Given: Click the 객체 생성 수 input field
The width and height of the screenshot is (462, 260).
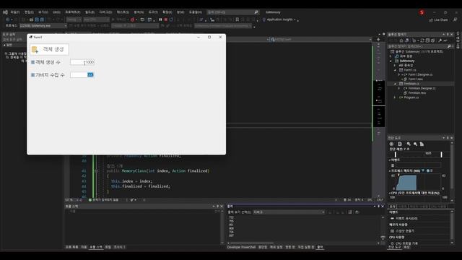Looking at the screenshot, I should tap(82, 62).
